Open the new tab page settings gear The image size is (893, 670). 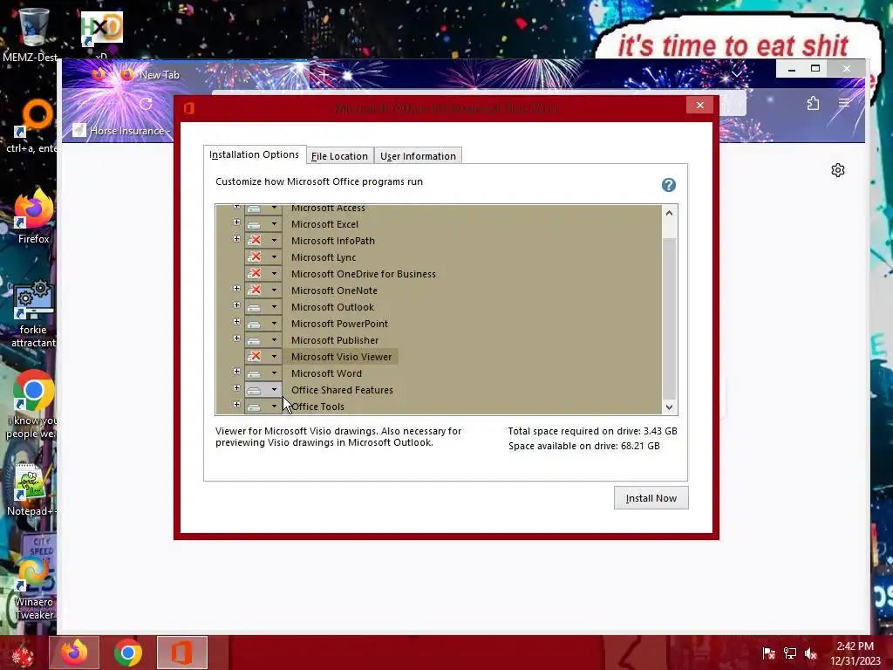pyautogui.click(x=838, y=170)
